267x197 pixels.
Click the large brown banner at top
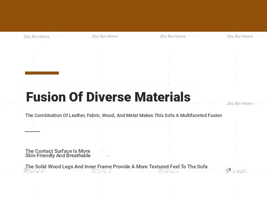tap(133, 16)
